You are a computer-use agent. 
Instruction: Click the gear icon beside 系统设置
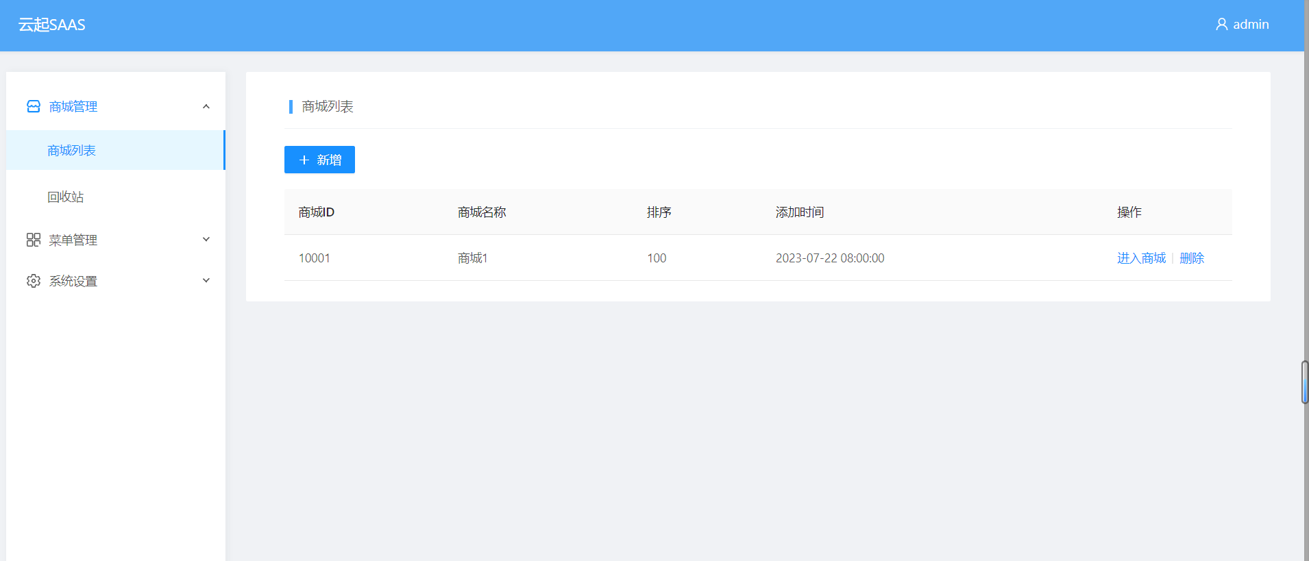pyautogui.click(x=33, y=281)
